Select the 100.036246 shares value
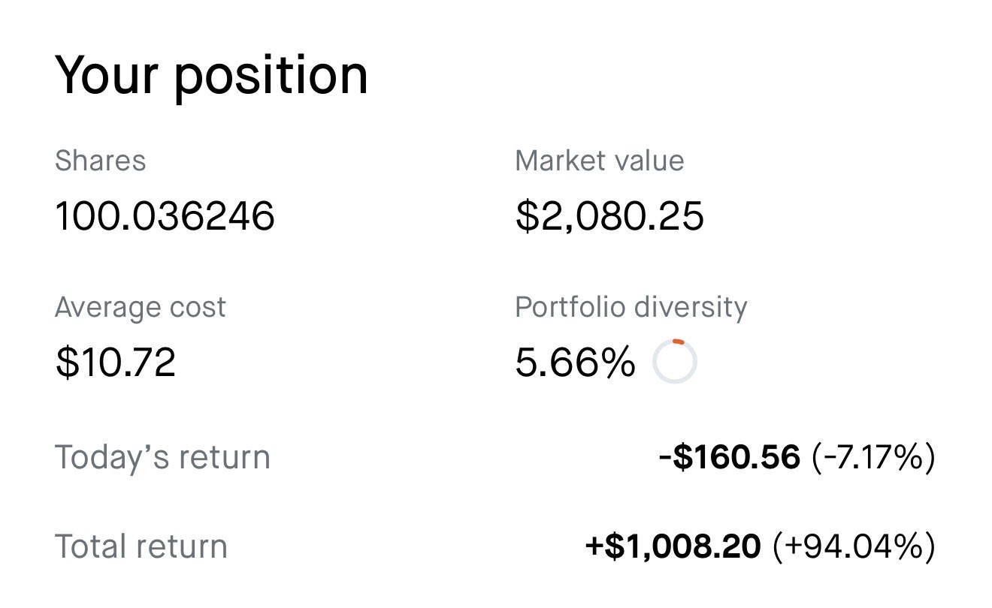992x608 pixels. pyautogui.click(x=165, y=217)
